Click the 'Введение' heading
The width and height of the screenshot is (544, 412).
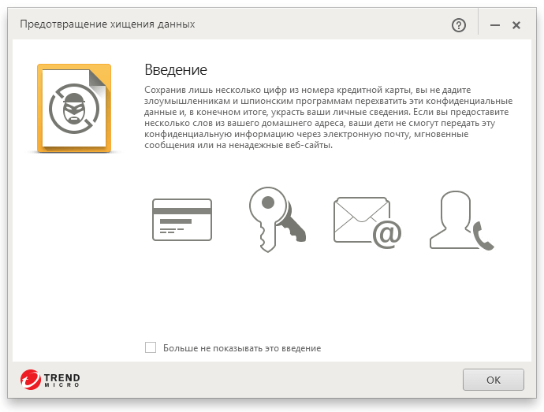click(176, 70)
